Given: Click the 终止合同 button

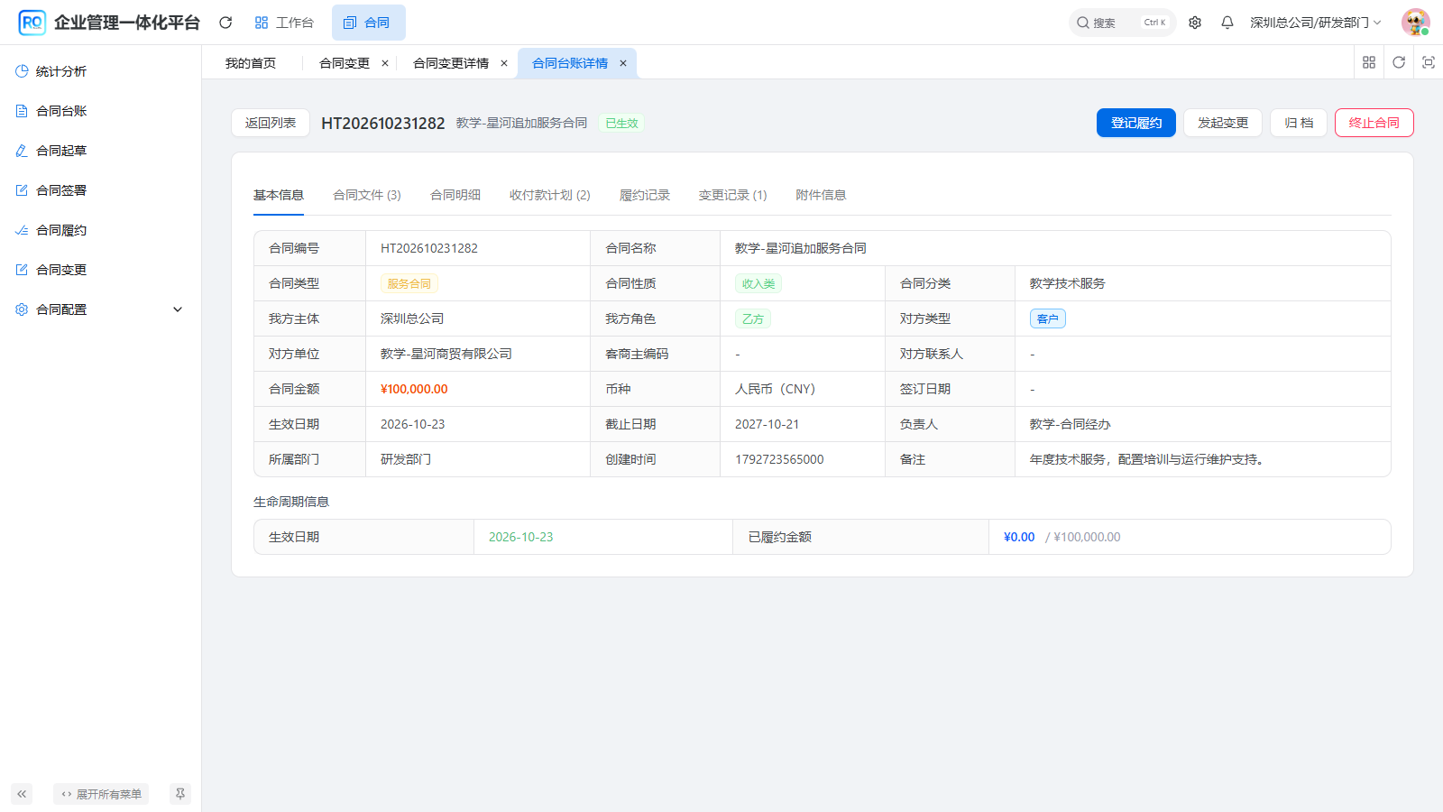Looking at the screenshot, I should 1374,123.
